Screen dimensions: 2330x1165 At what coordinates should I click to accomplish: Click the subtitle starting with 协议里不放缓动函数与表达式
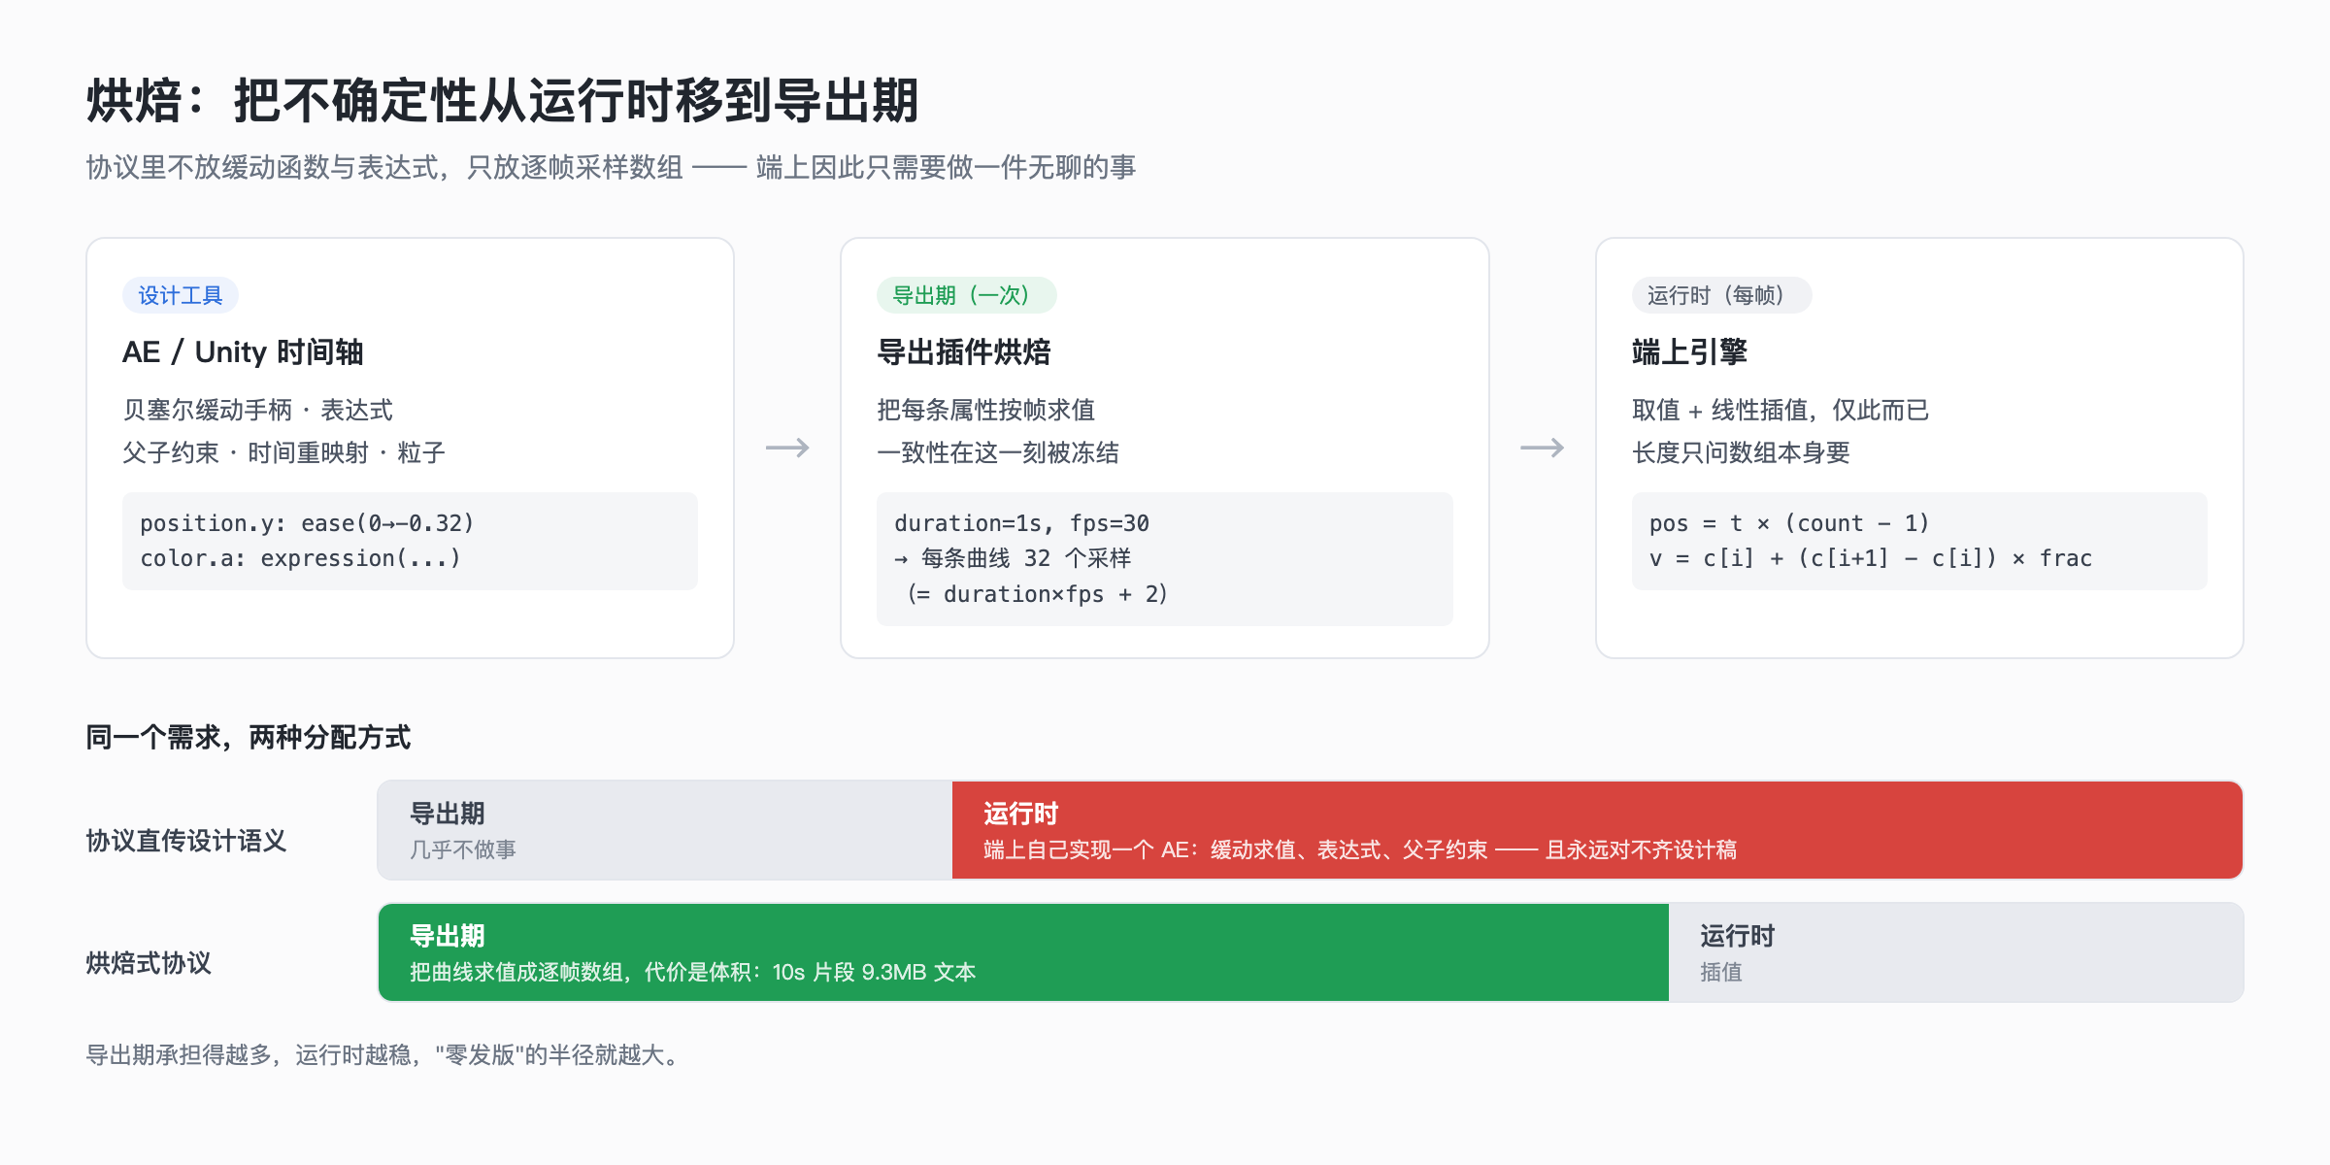point(611,168)
